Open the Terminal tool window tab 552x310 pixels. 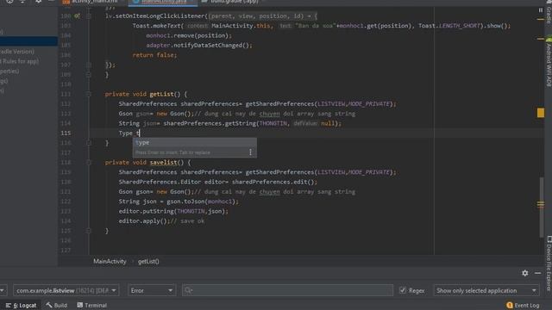coord(92,305)
